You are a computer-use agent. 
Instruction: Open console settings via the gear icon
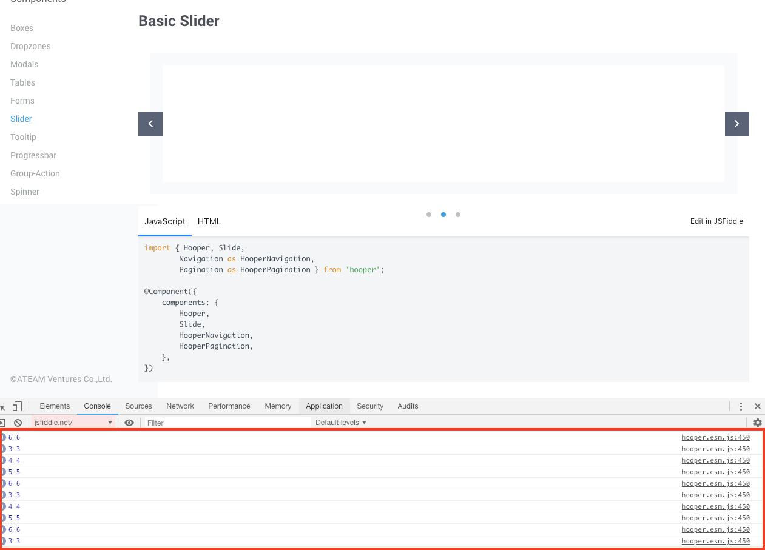[x=757, y=423]
